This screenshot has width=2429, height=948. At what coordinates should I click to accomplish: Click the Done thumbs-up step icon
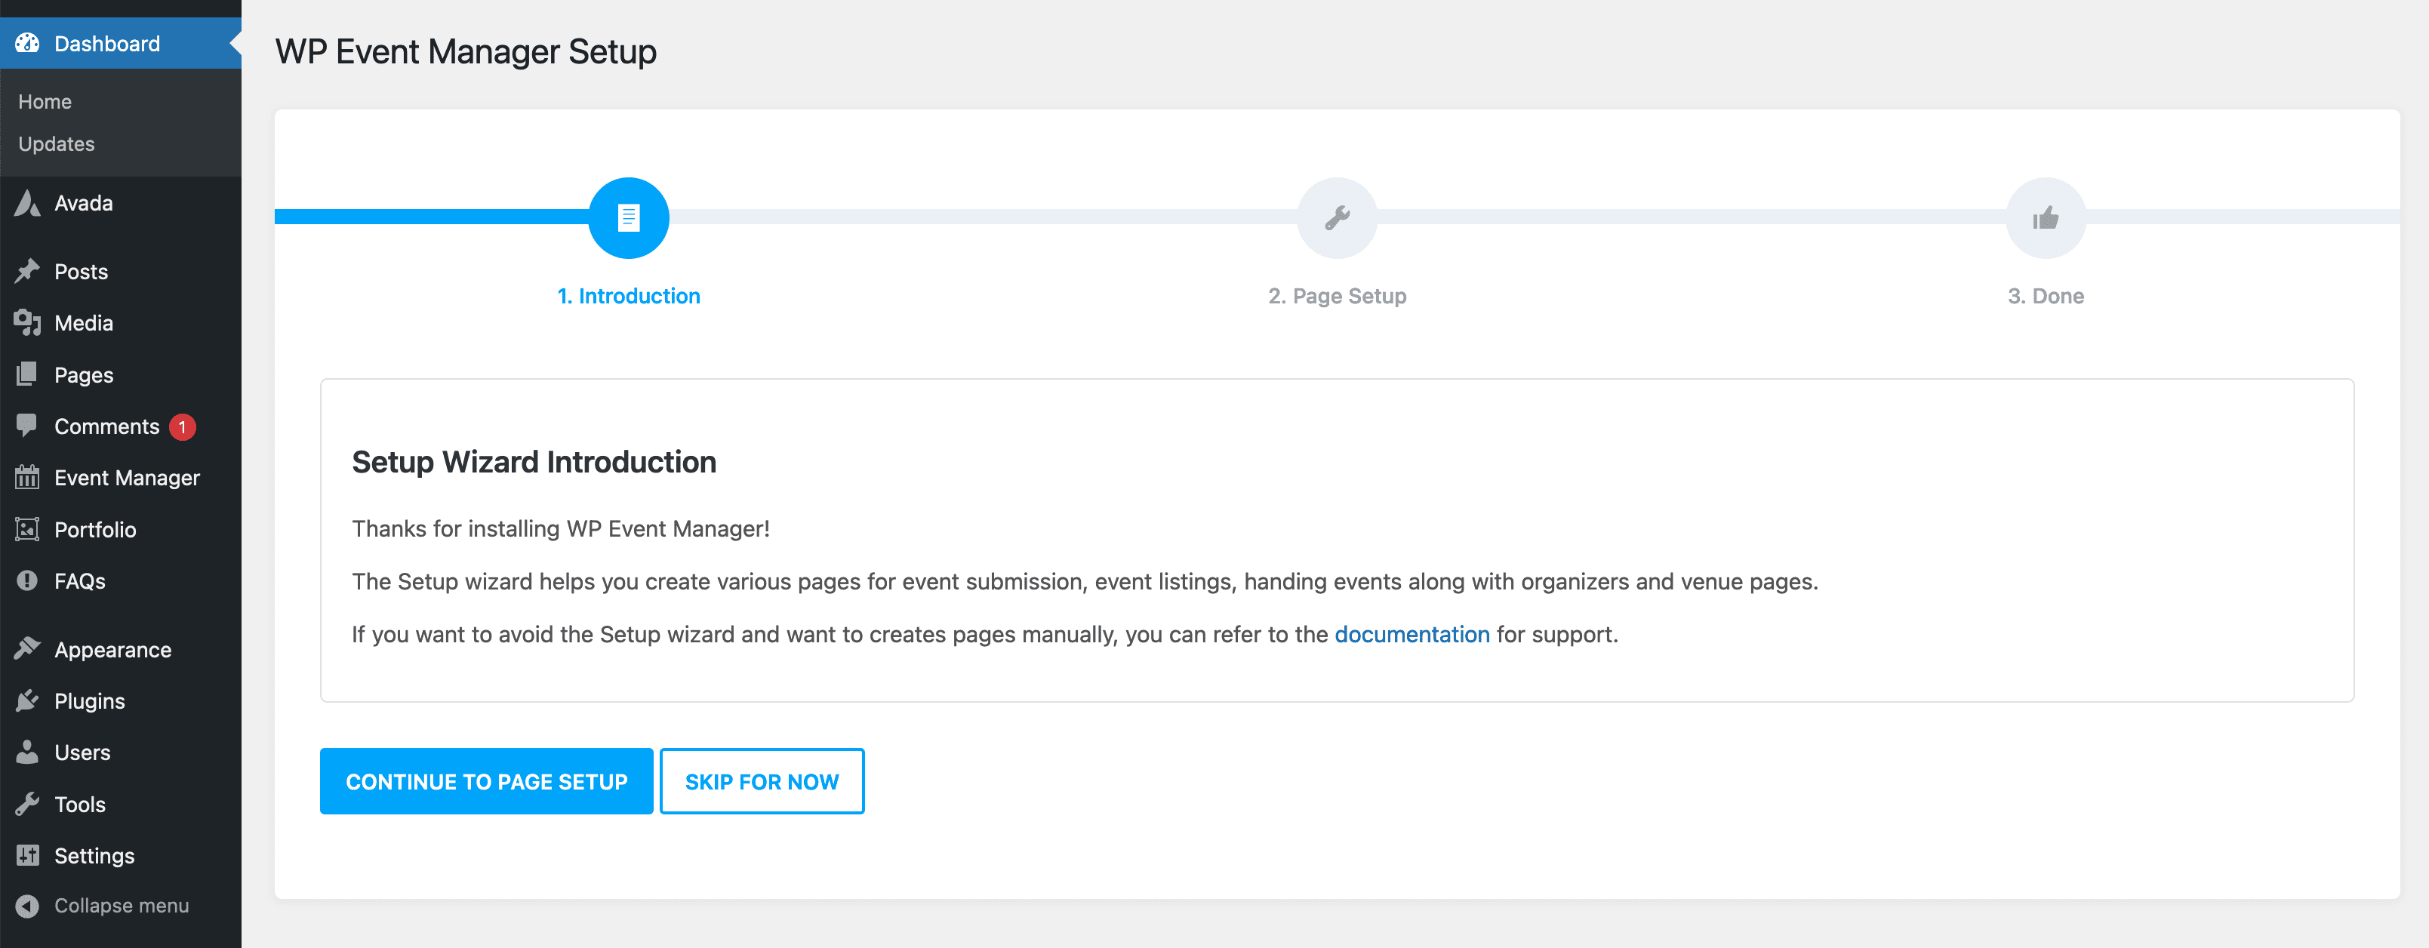point(2046,218)
